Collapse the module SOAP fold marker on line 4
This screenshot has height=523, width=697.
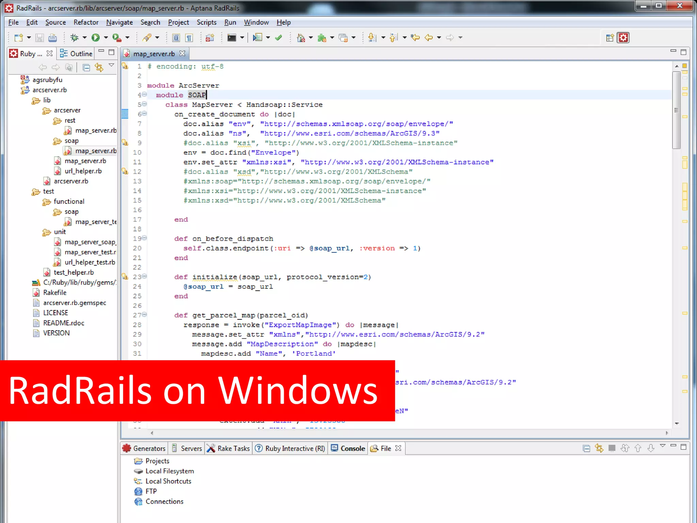click(144, 94)
